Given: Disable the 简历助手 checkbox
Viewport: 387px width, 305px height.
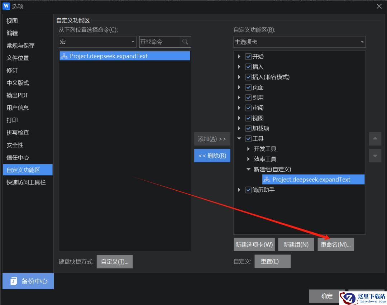Looking at the screenshot, I should tap(248, 190).
